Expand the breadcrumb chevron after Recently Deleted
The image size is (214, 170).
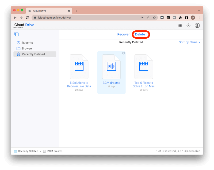point(40,151)
